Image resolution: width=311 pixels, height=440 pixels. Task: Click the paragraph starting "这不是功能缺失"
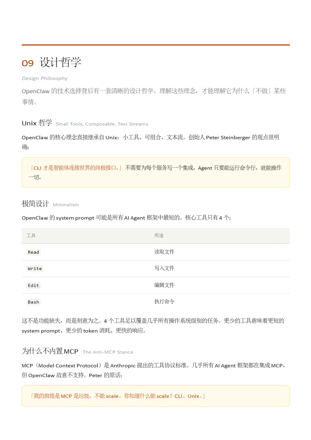coord(153,326)
